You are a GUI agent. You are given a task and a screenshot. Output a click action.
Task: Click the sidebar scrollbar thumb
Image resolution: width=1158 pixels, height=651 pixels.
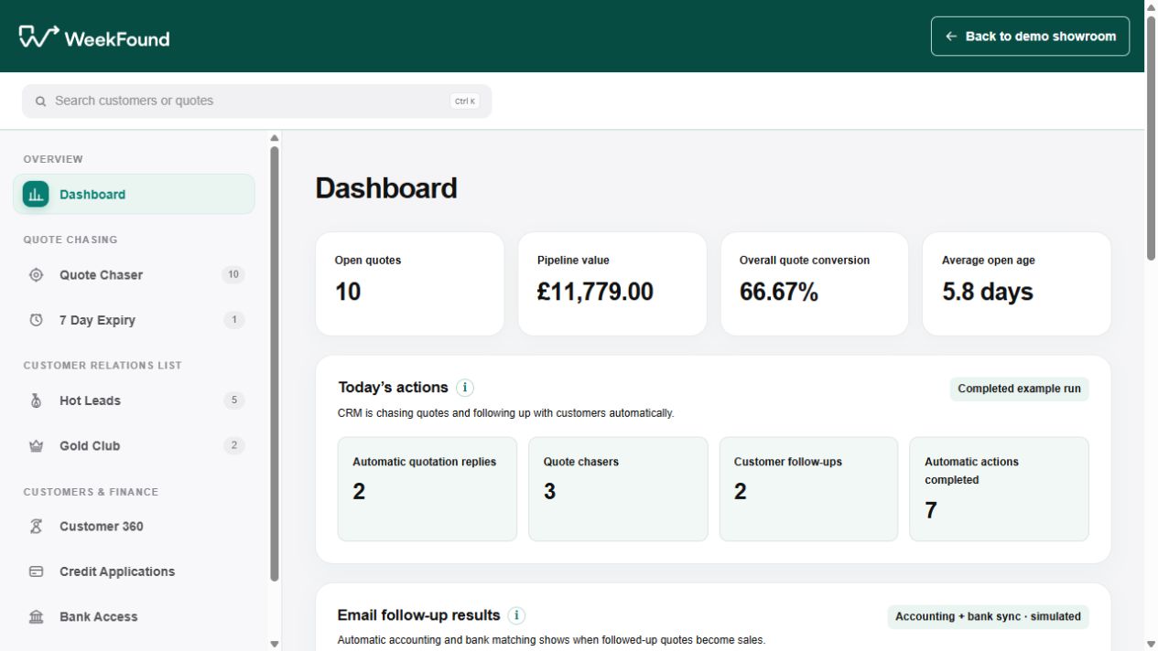pyautogui.click(x=275, y=364)
